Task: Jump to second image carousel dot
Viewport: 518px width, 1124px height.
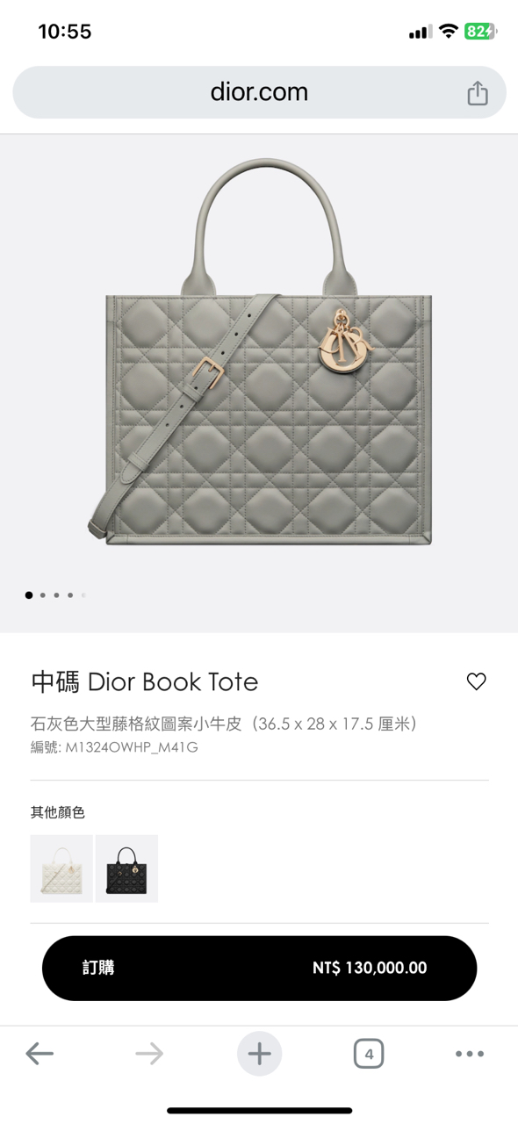Action: point(42,595)
